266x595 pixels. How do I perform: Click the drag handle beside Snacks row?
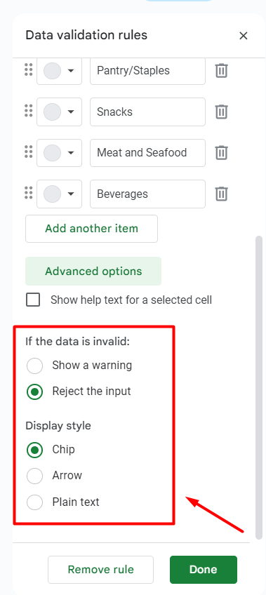tap(29, 111)
